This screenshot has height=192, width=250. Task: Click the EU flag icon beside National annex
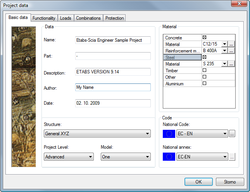[169, 157]
